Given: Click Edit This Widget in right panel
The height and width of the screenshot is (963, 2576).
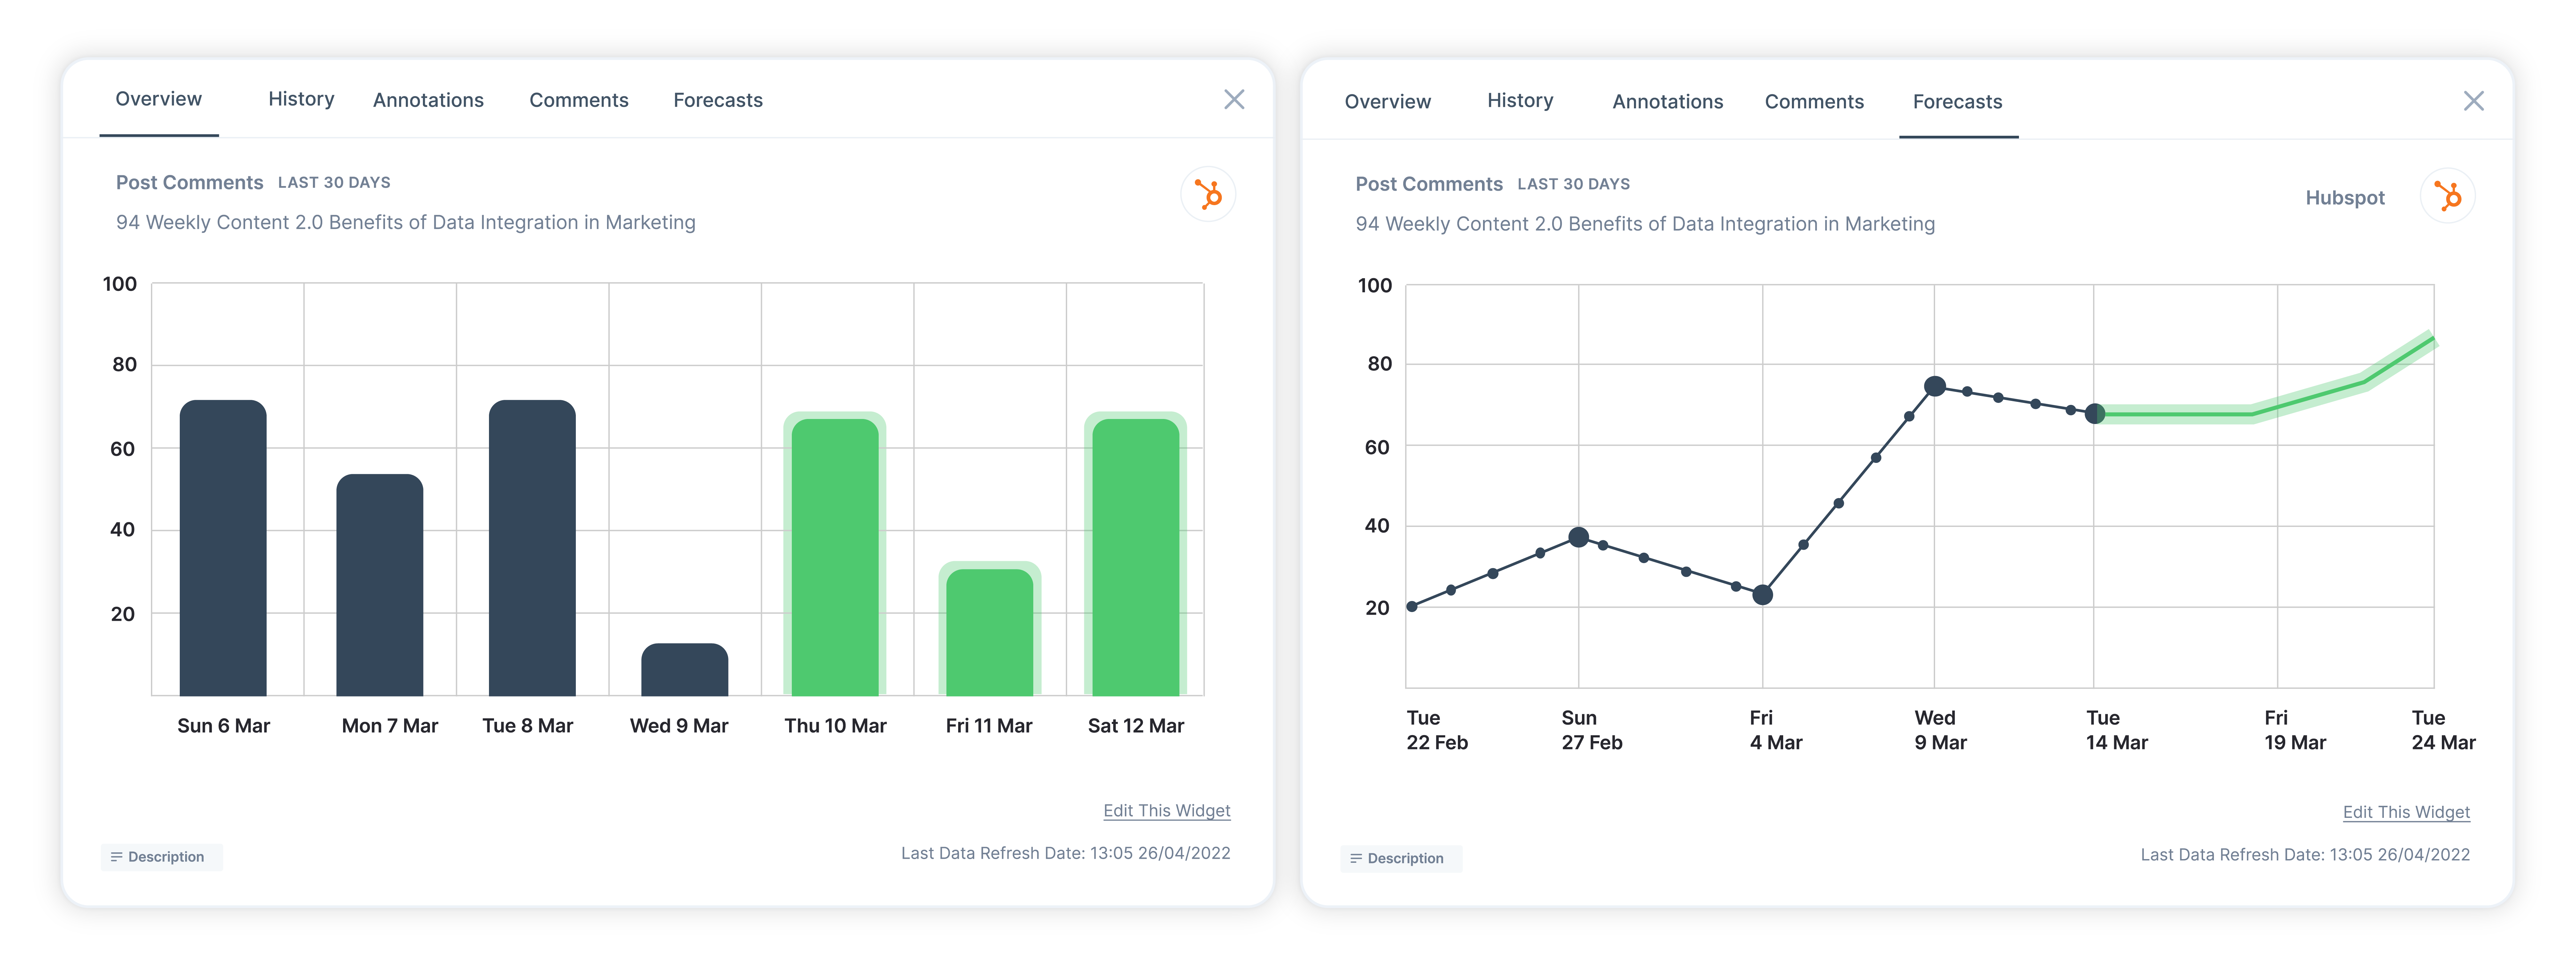Looking at the screenshot, I should pos(2406,812).
